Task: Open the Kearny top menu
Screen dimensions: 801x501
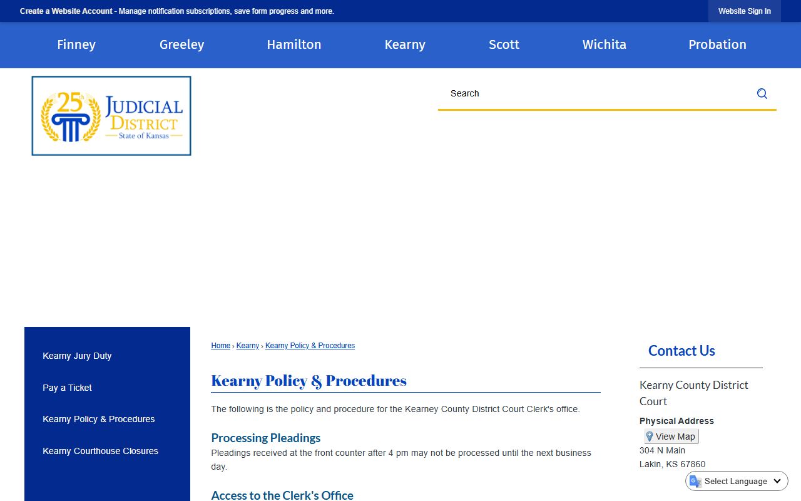Action: [405, 44]
